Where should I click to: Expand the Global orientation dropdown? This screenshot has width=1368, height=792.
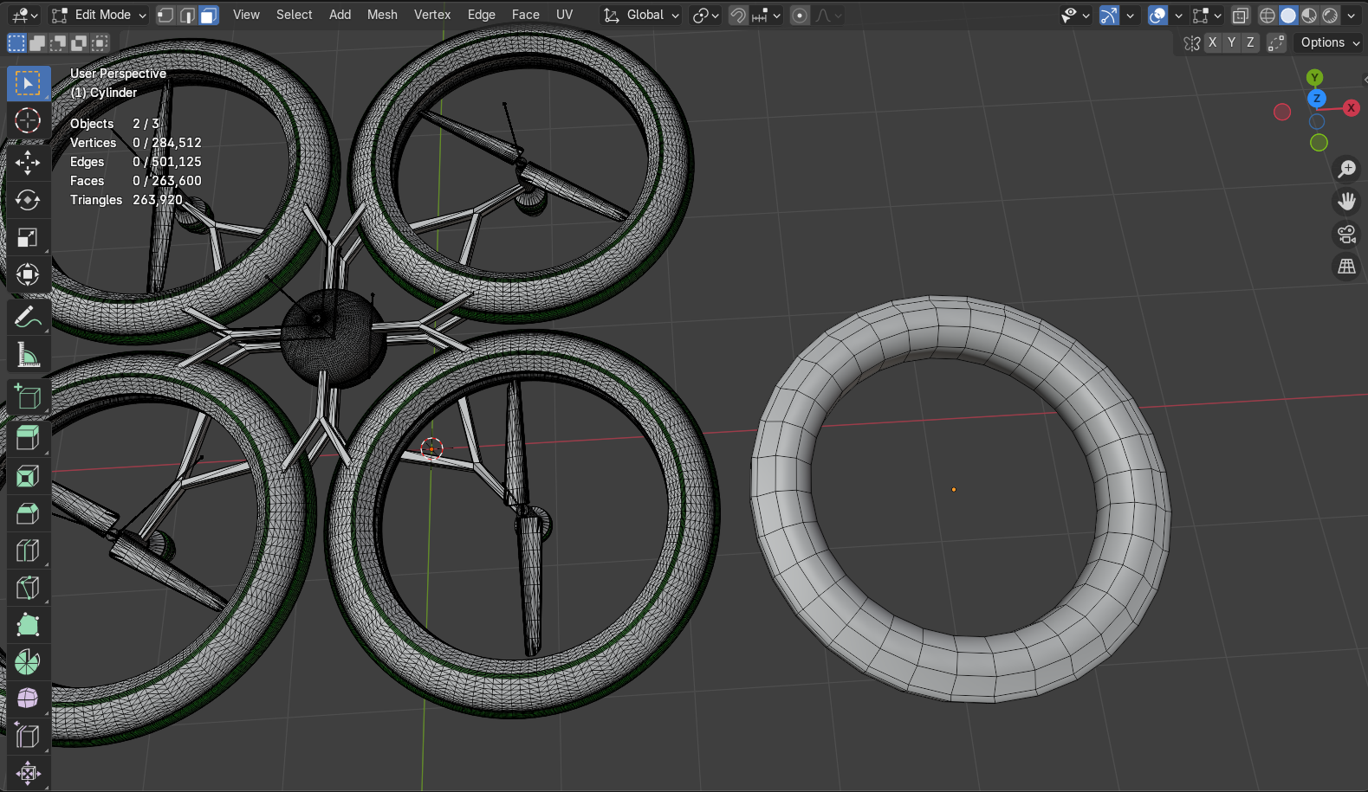[643, 16]
